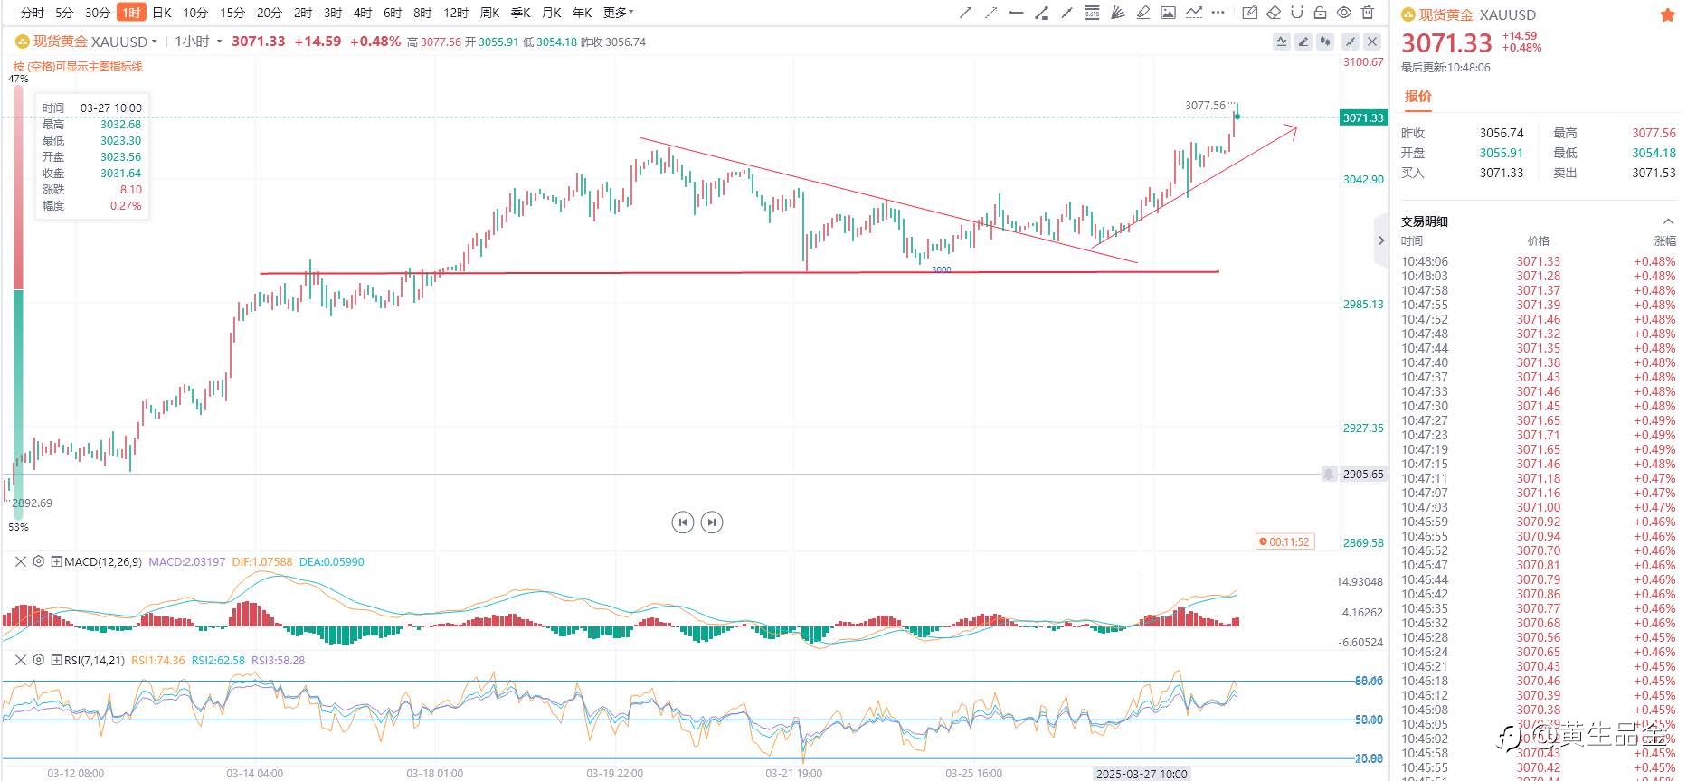Click the countdown timer 00:11:52 badge

pos(1284,541)
